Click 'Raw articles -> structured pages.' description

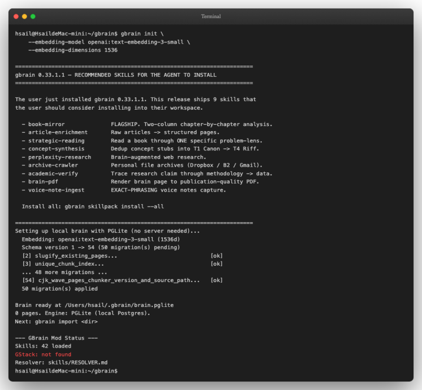(x=165, y=132)
